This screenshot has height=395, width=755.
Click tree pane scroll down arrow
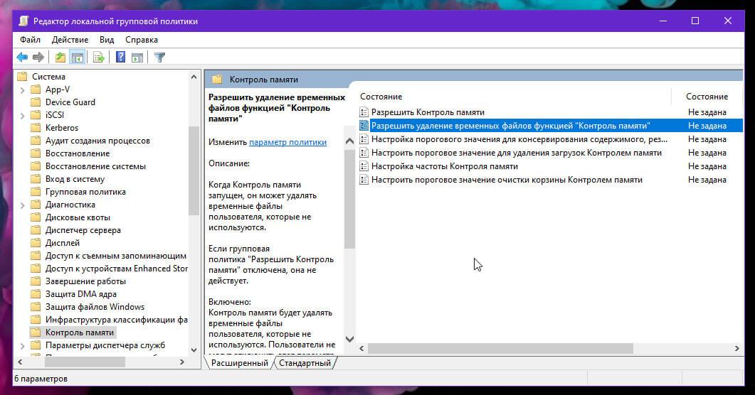click(194, 350)
